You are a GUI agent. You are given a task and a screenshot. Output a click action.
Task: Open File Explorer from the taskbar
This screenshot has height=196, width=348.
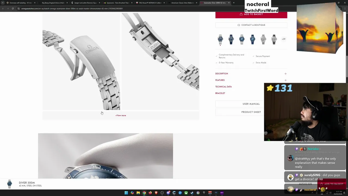point(138,193)
